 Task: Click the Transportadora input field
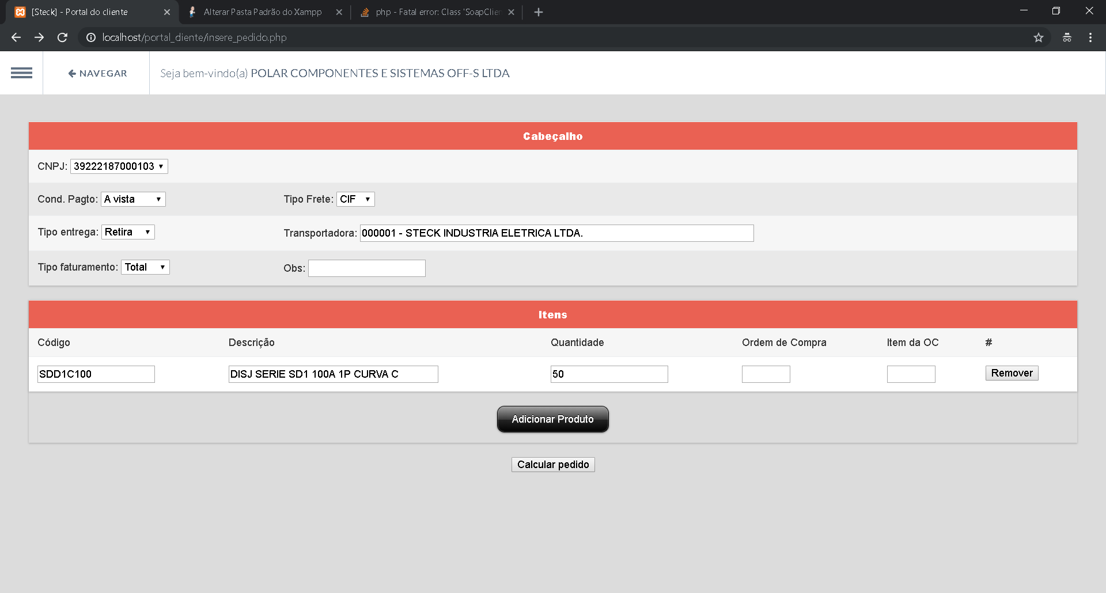(556, 233)
